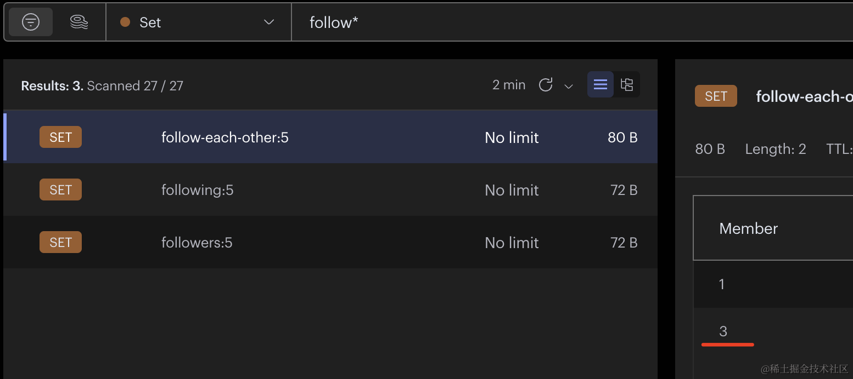Click the brown Set color dot

(125, 22)
